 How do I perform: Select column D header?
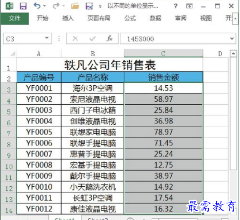coord(220,54)
